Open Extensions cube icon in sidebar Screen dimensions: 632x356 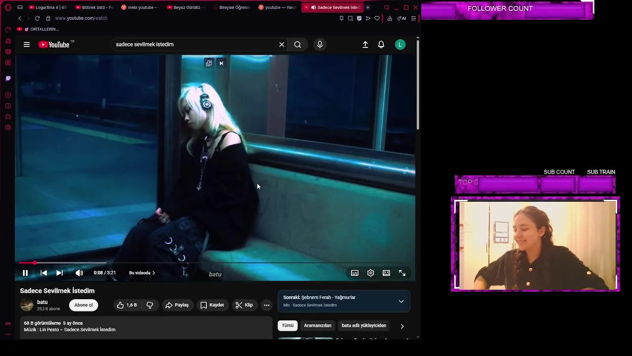click(8, 117)
